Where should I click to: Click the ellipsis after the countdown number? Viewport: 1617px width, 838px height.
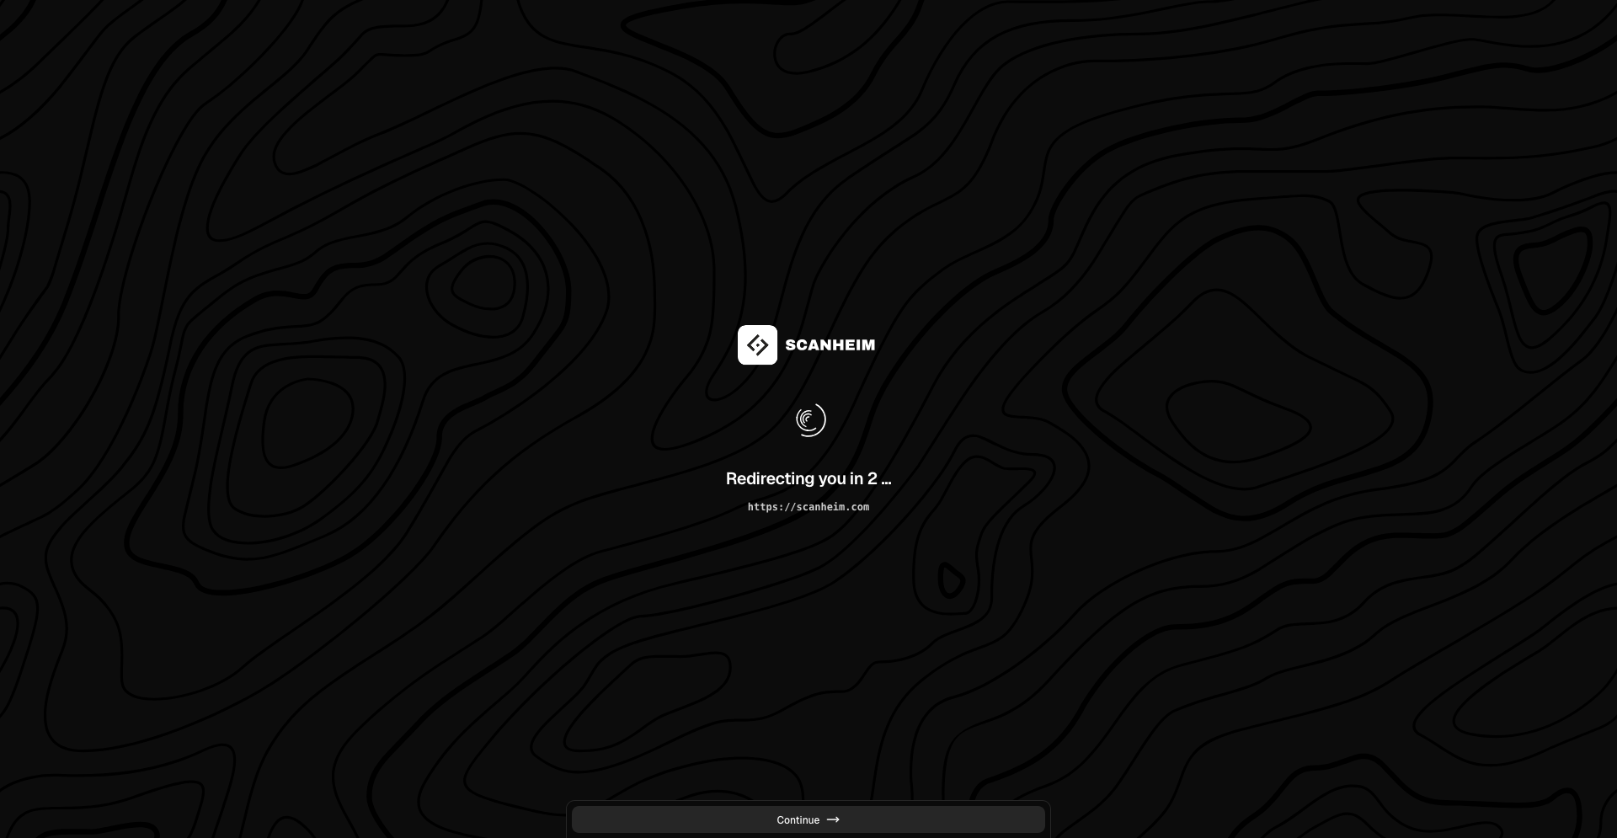(886, 478)
